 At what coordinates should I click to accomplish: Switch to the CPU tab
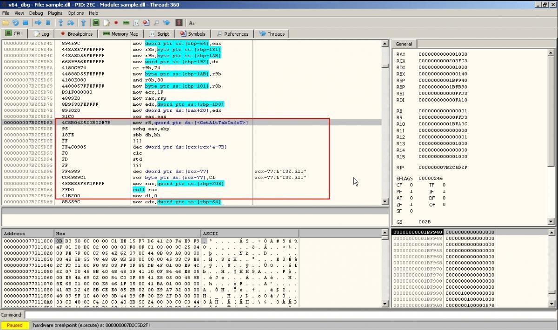tap(14, 33)
